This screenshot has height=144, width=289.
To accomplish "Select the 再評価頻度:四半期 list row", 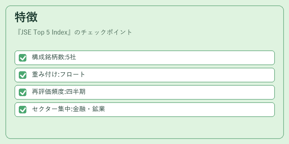I will 145,92.
